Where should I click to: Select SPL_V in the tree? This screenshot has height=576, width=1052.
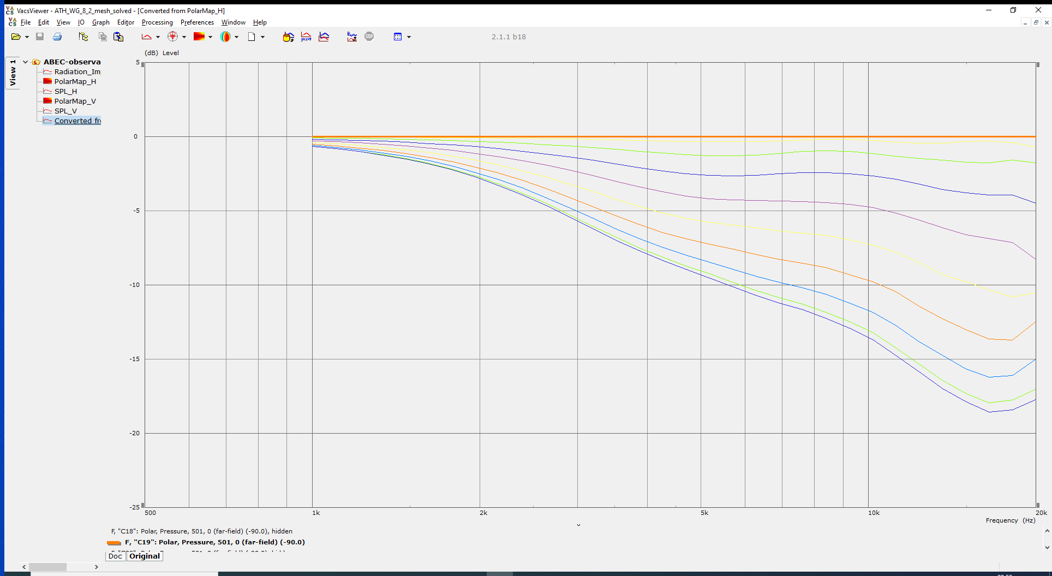click(x=65, y=111)
